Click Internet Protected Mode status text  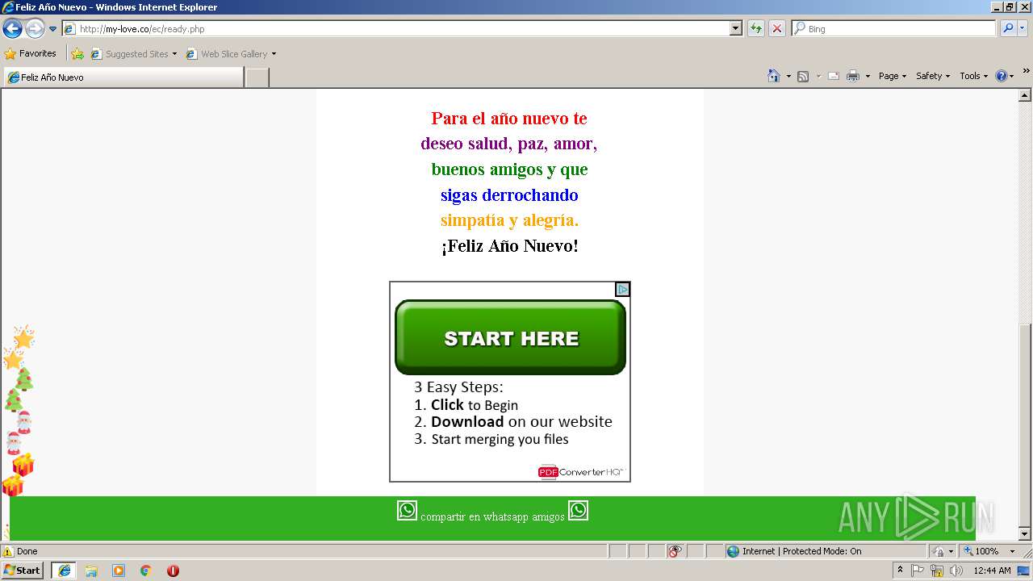801,551
